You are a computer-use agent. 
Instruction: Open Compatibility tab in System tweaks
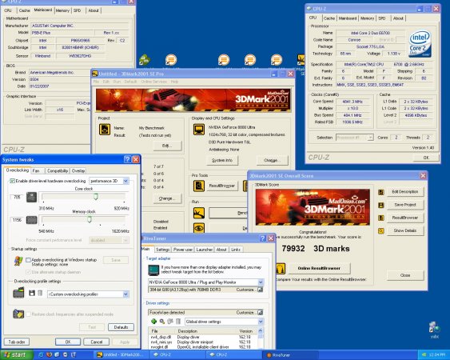pyautogui.click(x=58, y=170)
